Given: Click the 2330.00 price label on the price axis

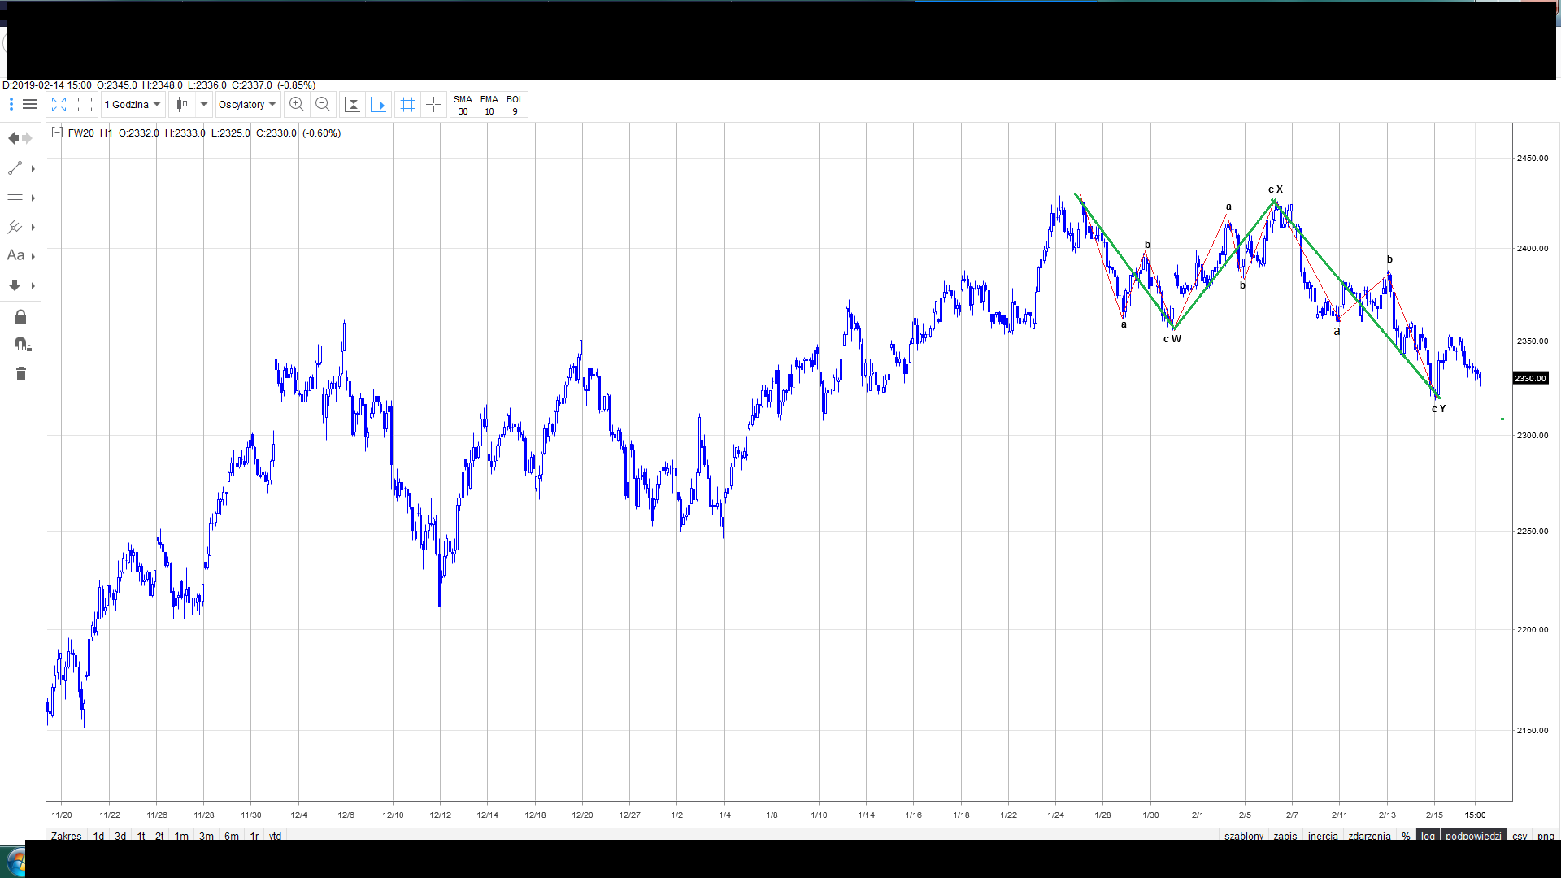Looking at the screenshot, I should pos(1529,378).
